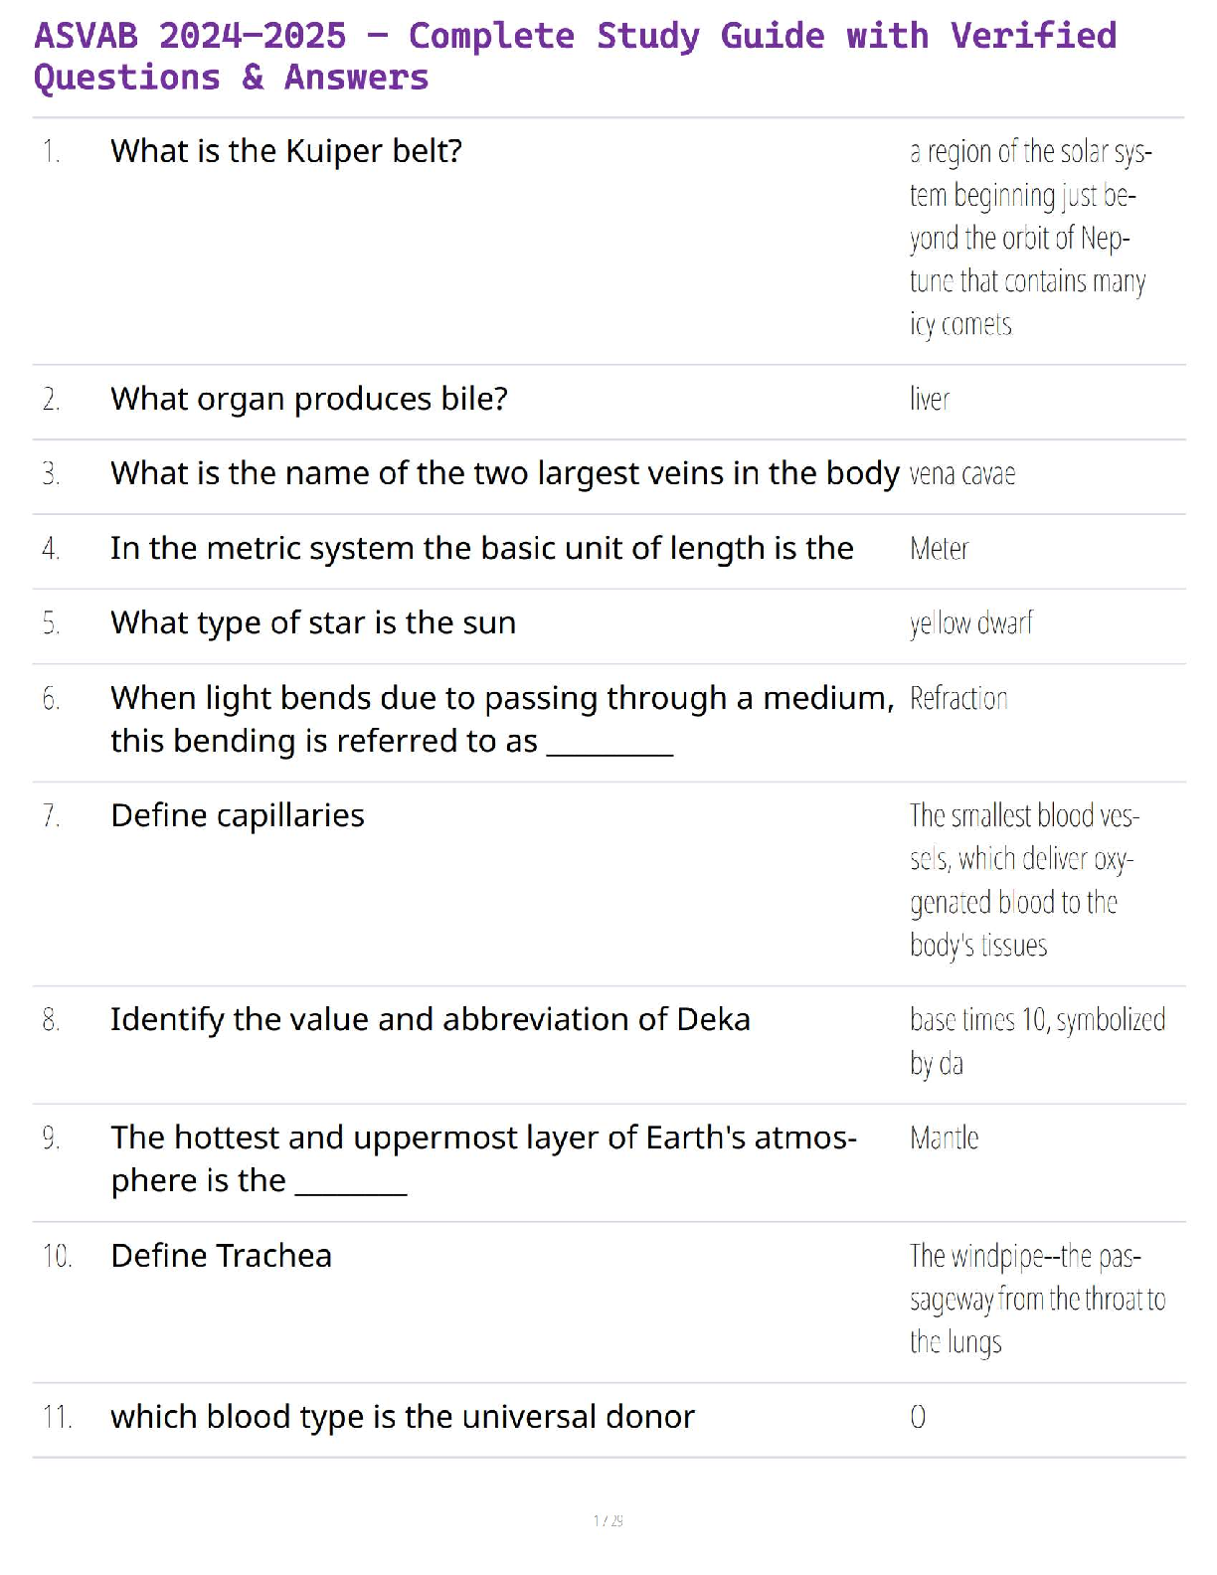This screenshot has width=1217, height=1575.
Task: Click the answer 'Refraction'
Action: click(x=958, y=699)
